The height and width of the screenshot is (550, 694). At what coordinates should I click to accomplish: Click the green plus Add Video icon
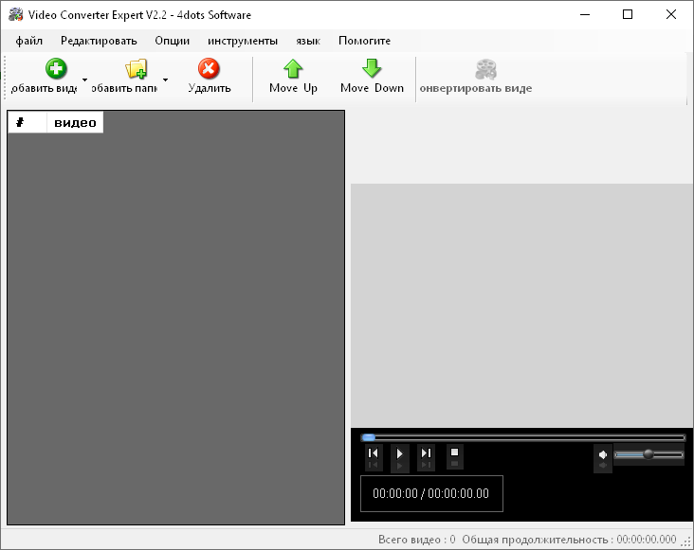[x=56, y=69]
